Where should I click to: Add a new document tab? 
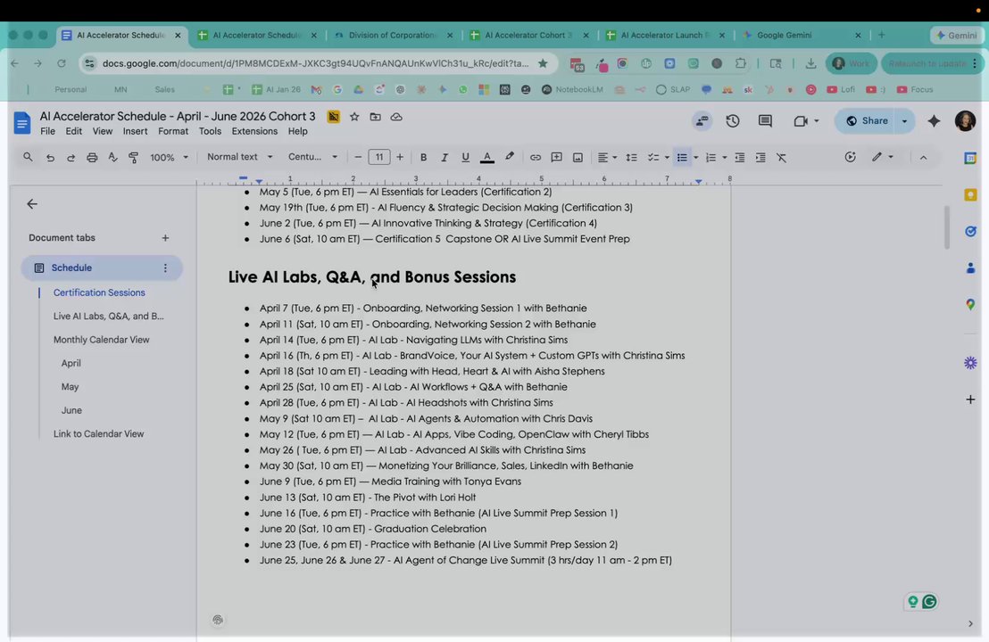165,237
